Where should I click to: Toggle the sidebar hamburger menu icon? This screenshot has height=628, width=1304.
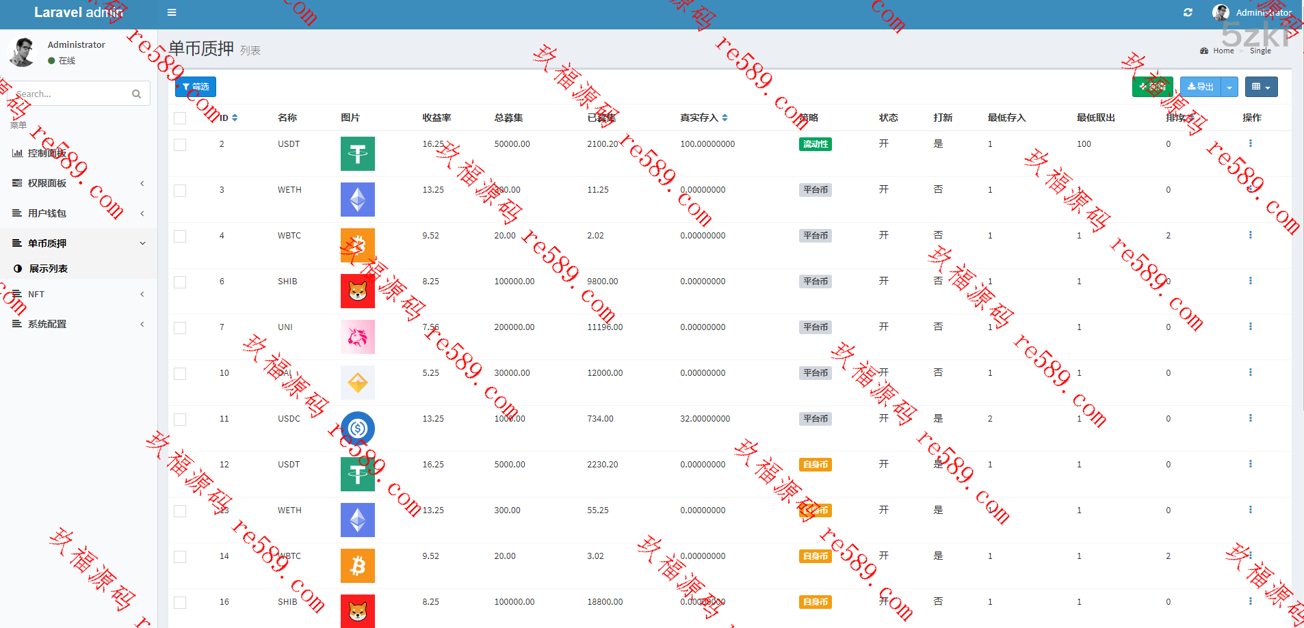coord(172,12)
